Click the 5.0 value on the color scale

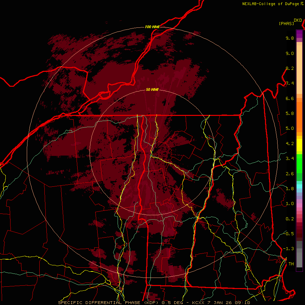point(290,128)
